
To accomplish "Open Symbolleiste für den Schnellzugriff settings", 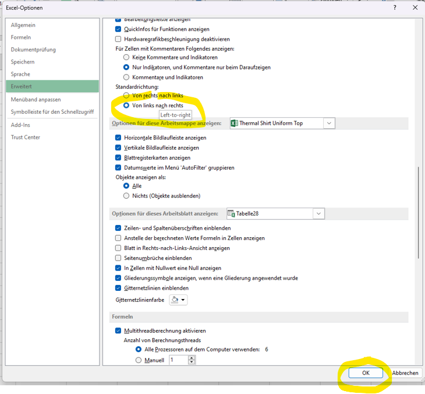I will [x=52, y=111].
